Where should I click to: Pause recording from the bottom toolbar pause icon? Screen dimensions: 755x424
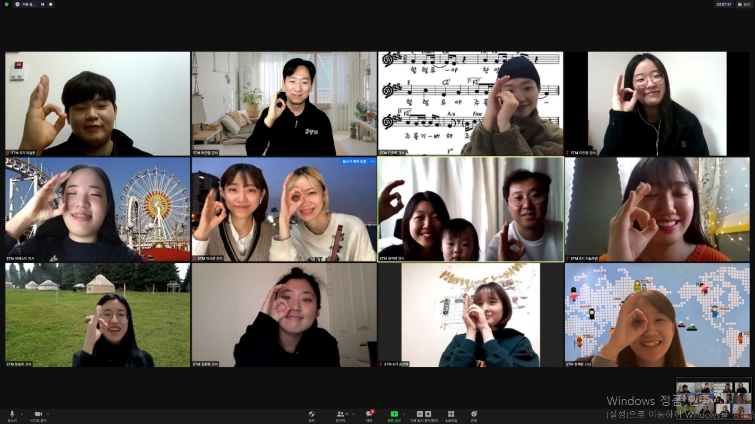click(420, 414)
